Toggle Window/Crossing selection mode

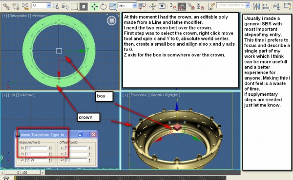coord(84,7)
